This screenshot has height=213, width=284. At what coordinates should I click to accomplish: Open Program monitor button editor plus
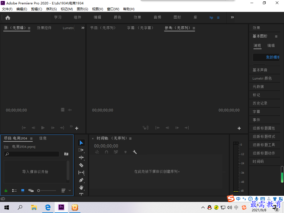click(x=239, y=128)
